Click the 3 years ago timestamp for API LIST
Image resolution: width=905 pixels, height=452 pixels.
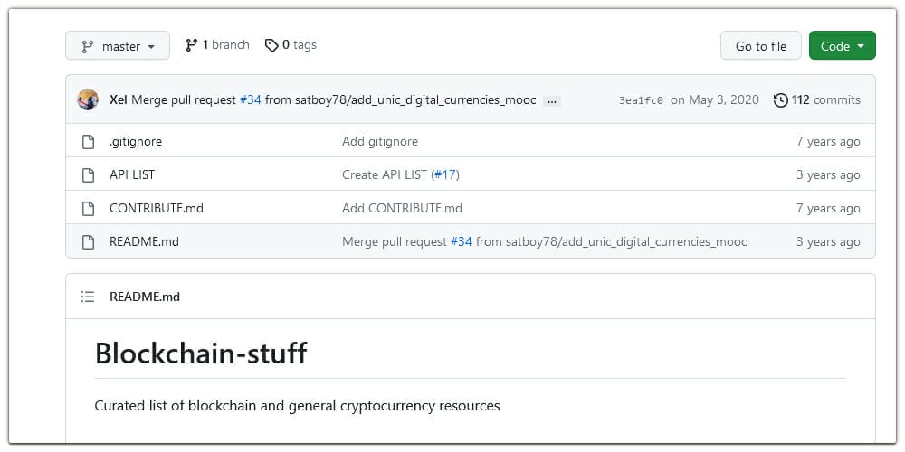[x=828, y=174]
